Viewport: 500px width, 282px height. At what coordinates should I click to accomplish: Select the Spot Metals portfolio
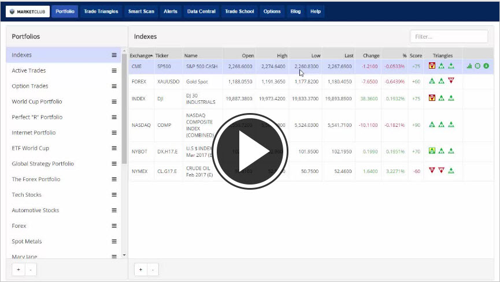(x=63, y=242)
